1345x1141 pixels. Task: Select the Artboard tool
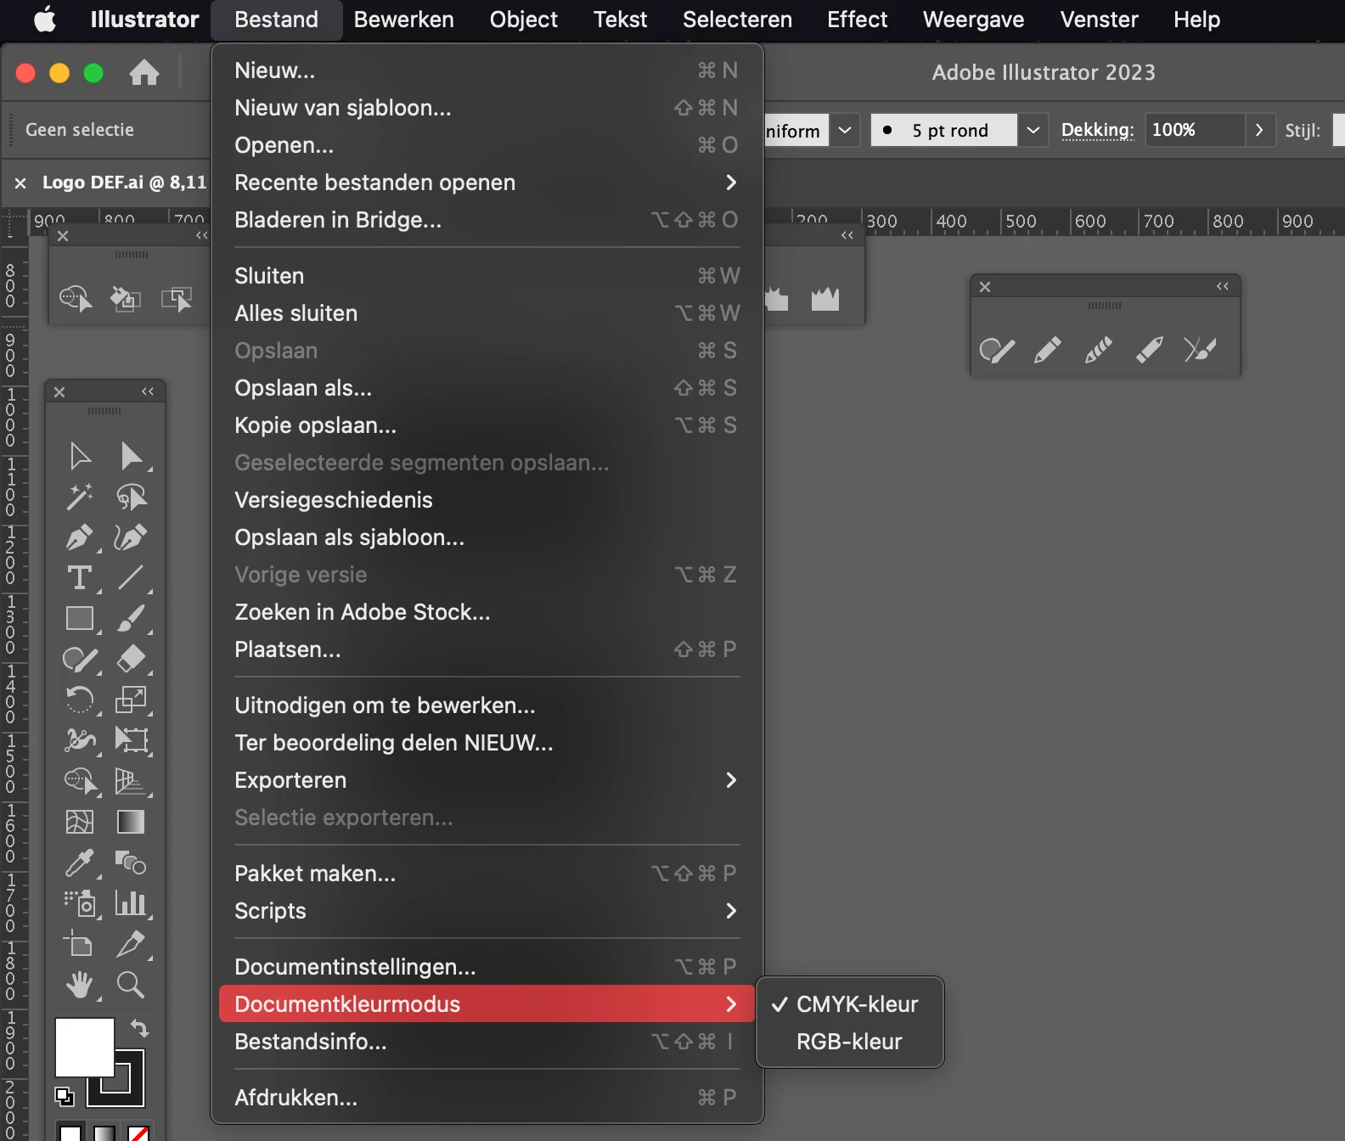[80, 943]
